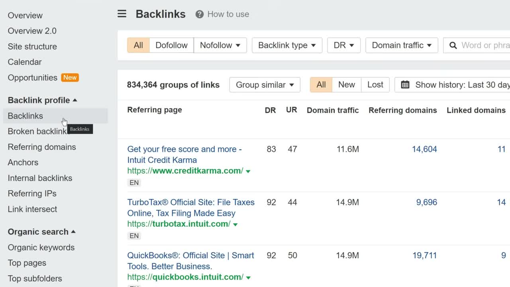510x287 pixels.
Task: Open Referring IPs report
Action: pyautogui.click(x=32, y=194)
